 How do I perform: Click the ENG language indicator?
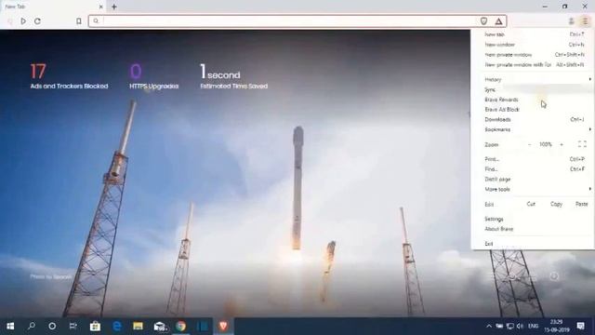coord(533,326)
